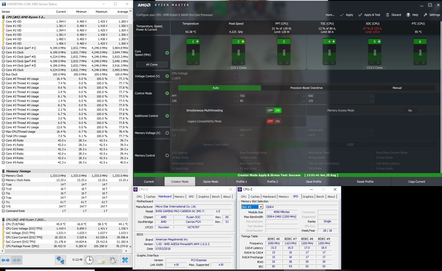Decrease CPU Voltage with down chevron

[235, 79]
